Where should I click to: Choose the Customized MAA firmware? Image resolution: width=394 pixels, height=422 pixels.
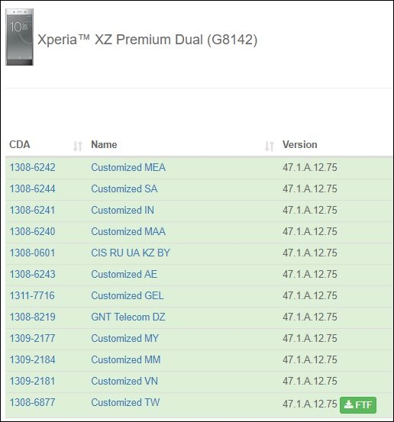(x=128, y=231)
